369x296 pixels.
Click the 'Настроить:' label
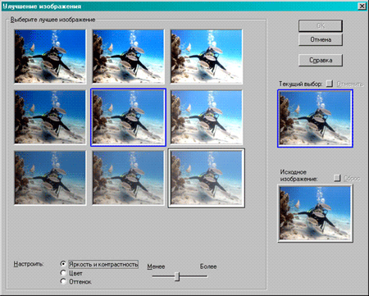[29, 264]
